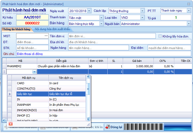Click the MST lookup ellipsis button

point(46,36)
